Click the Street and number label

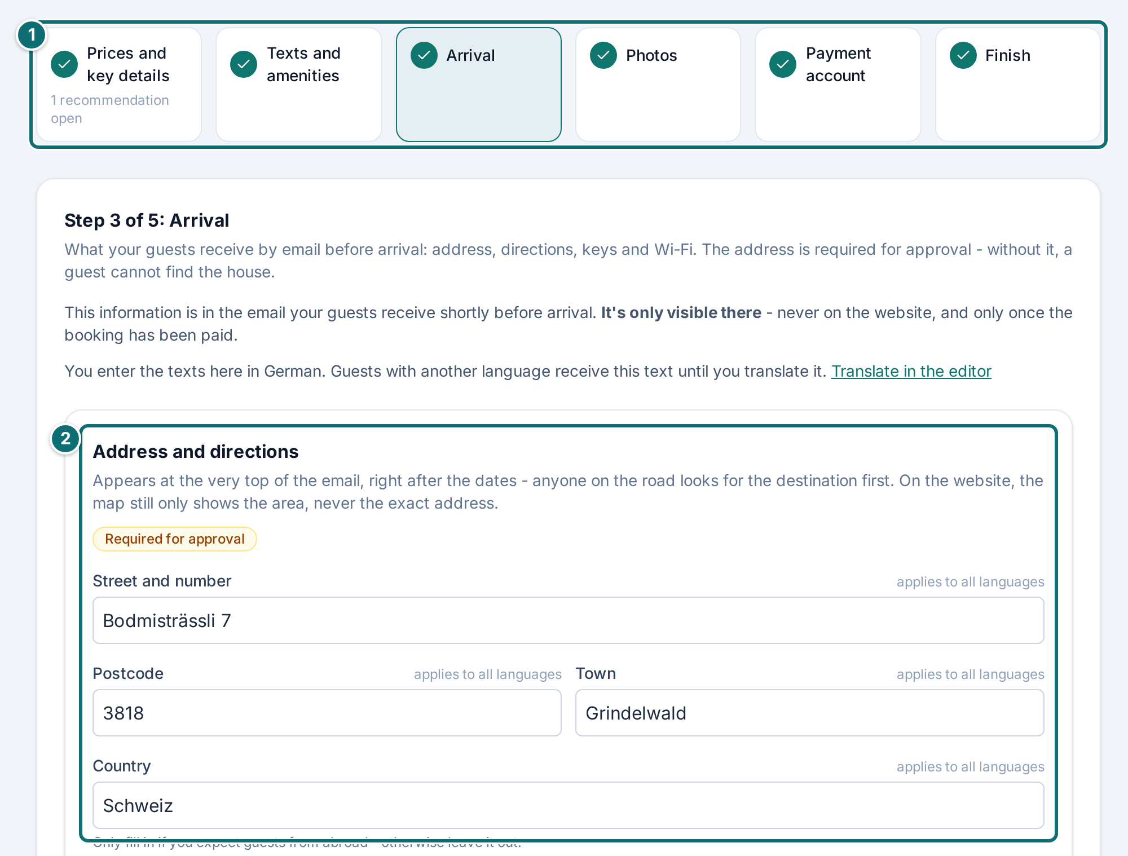point(162,581)
